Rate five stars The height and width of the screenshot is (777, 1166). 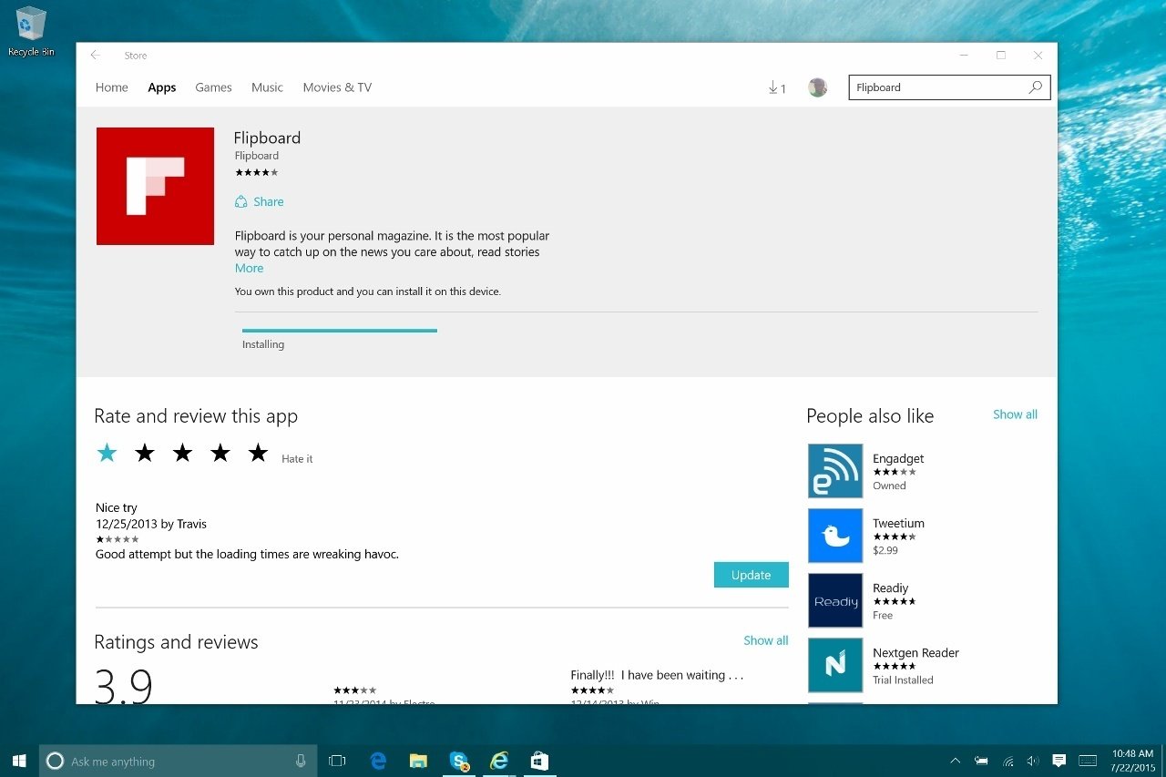[259, 453]
